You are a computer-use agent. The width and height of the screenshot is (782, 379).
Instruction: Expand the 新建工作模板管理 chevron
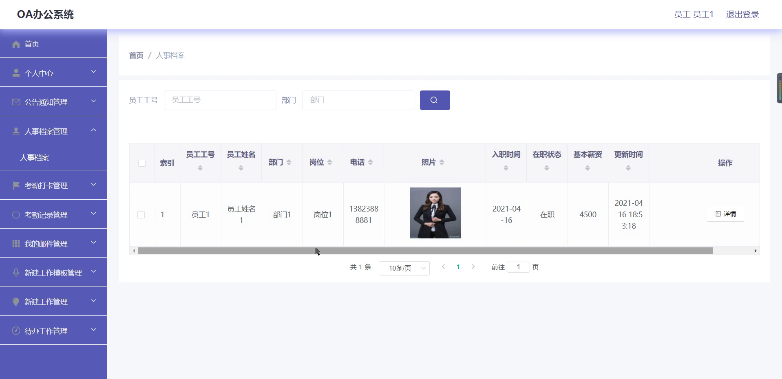tap(93, 271)
